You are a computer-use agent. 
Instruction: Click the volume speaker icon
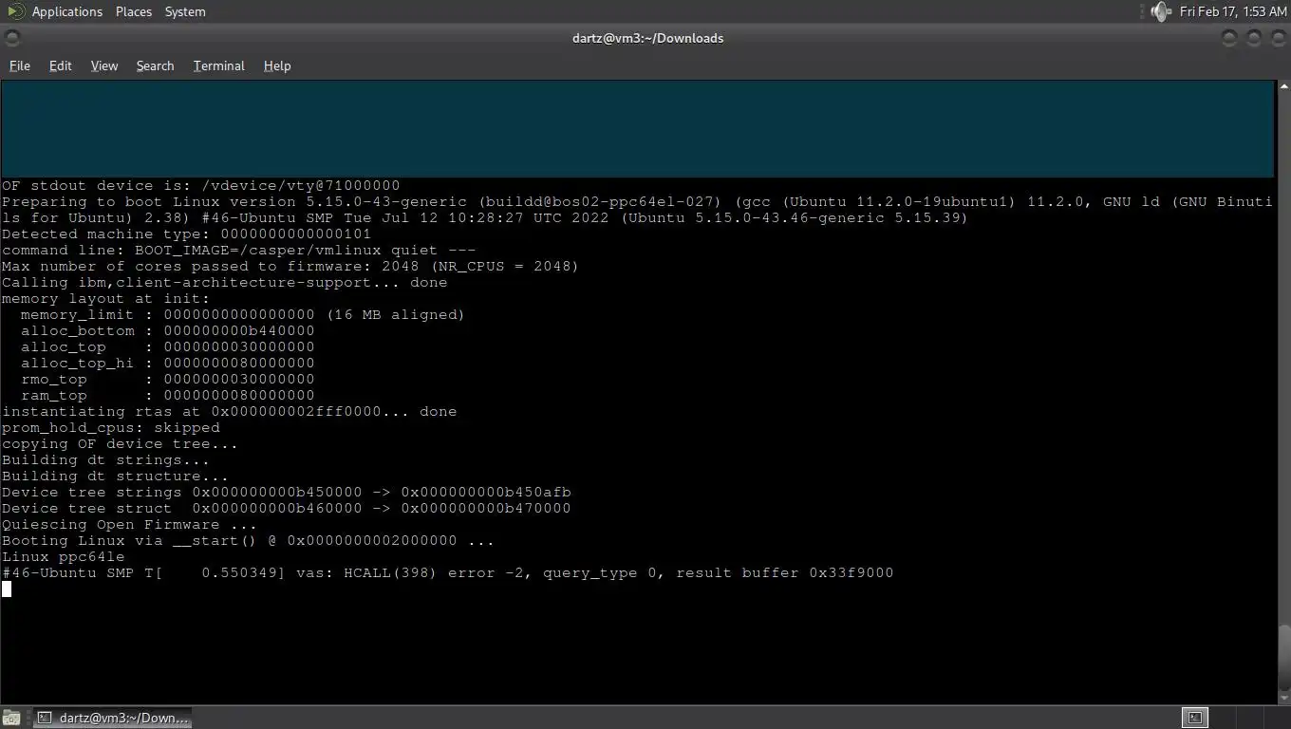coord(1161,11)
